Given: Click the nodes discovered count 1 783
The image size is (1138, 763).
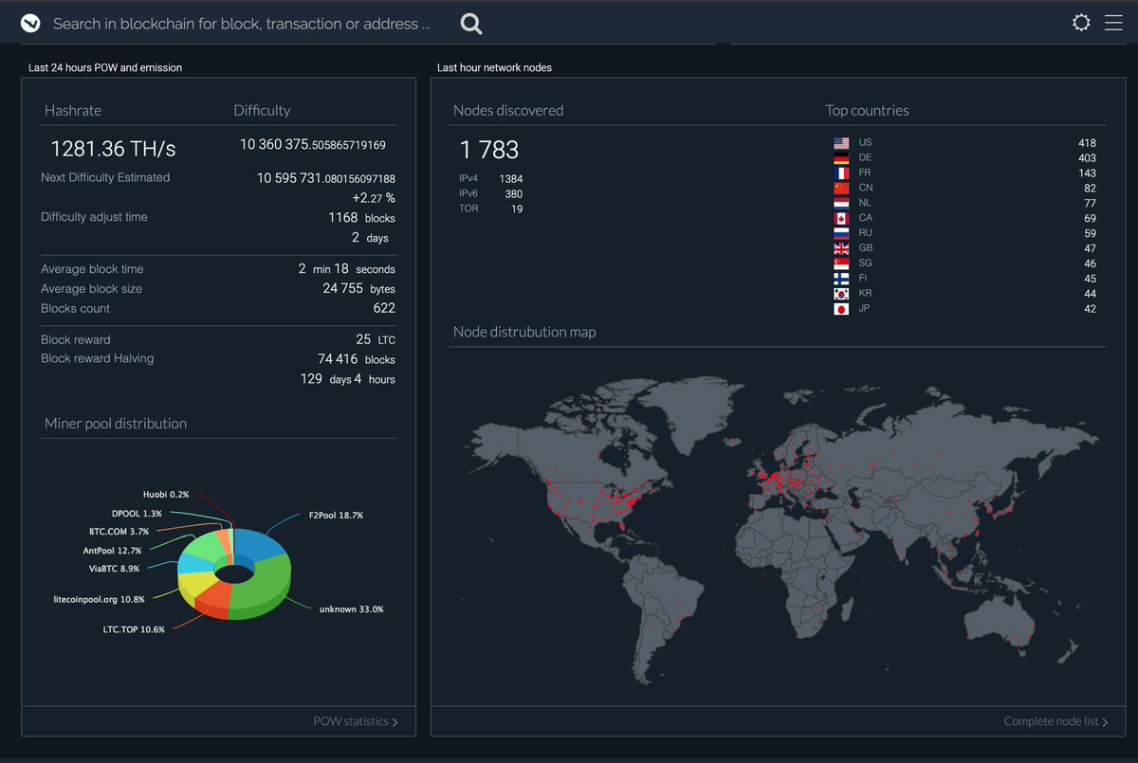Looking at the screenshot, I should pyautogui.click(x=489, y=150).
